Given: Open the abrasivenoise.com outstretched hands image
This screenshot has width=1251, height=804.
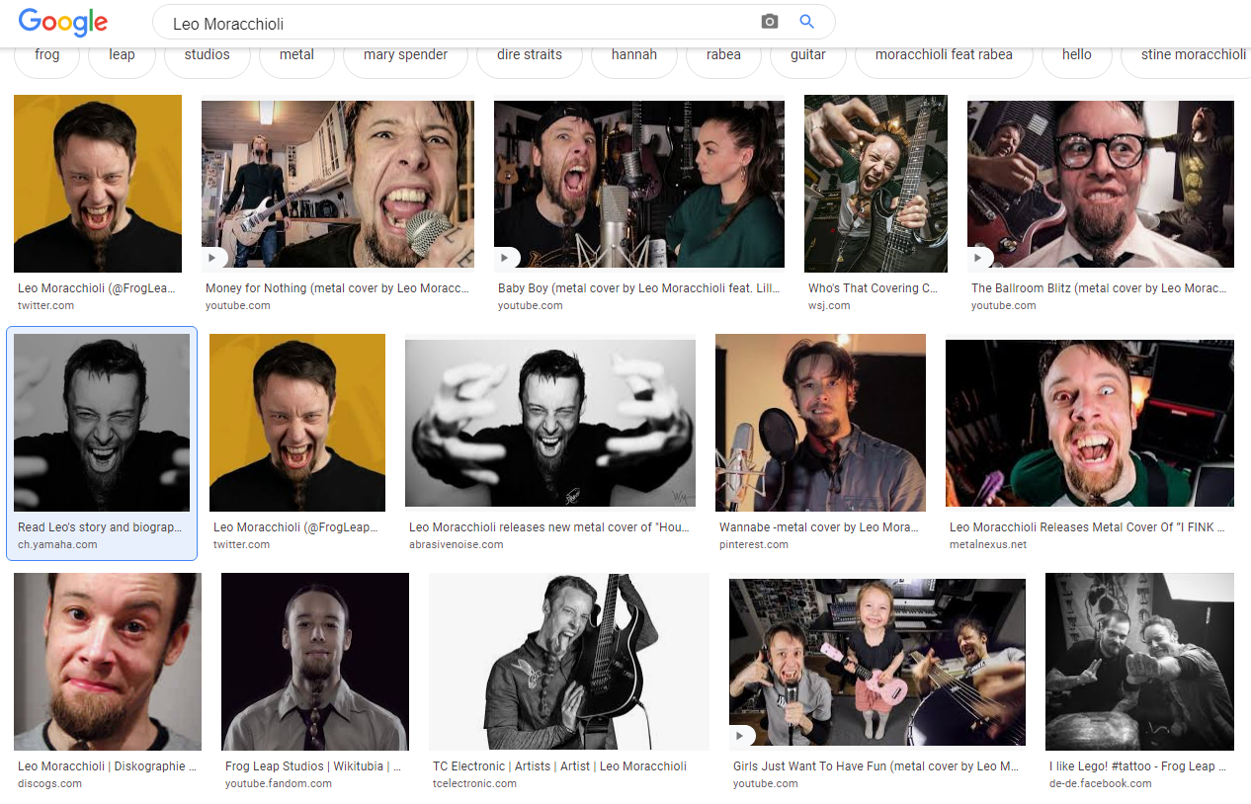Looking at the screenshot, I should [550, 423].
